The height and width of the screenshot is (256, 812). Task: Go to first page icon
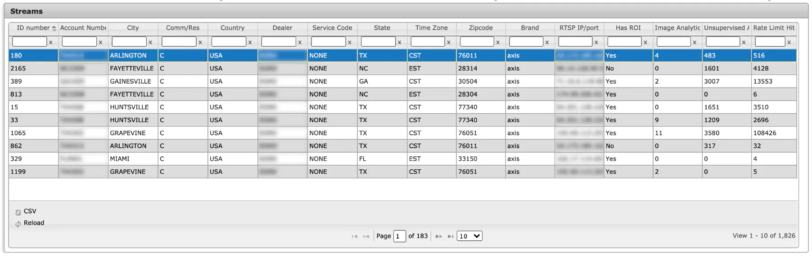[355, 236]
